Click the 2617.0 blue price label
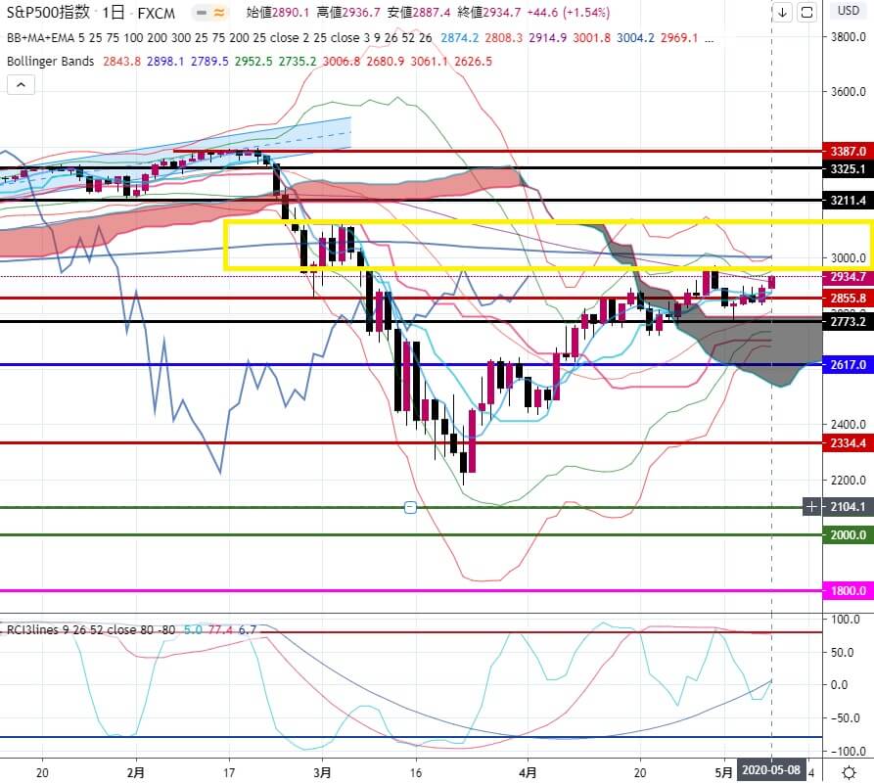 [x=848, y=365]
